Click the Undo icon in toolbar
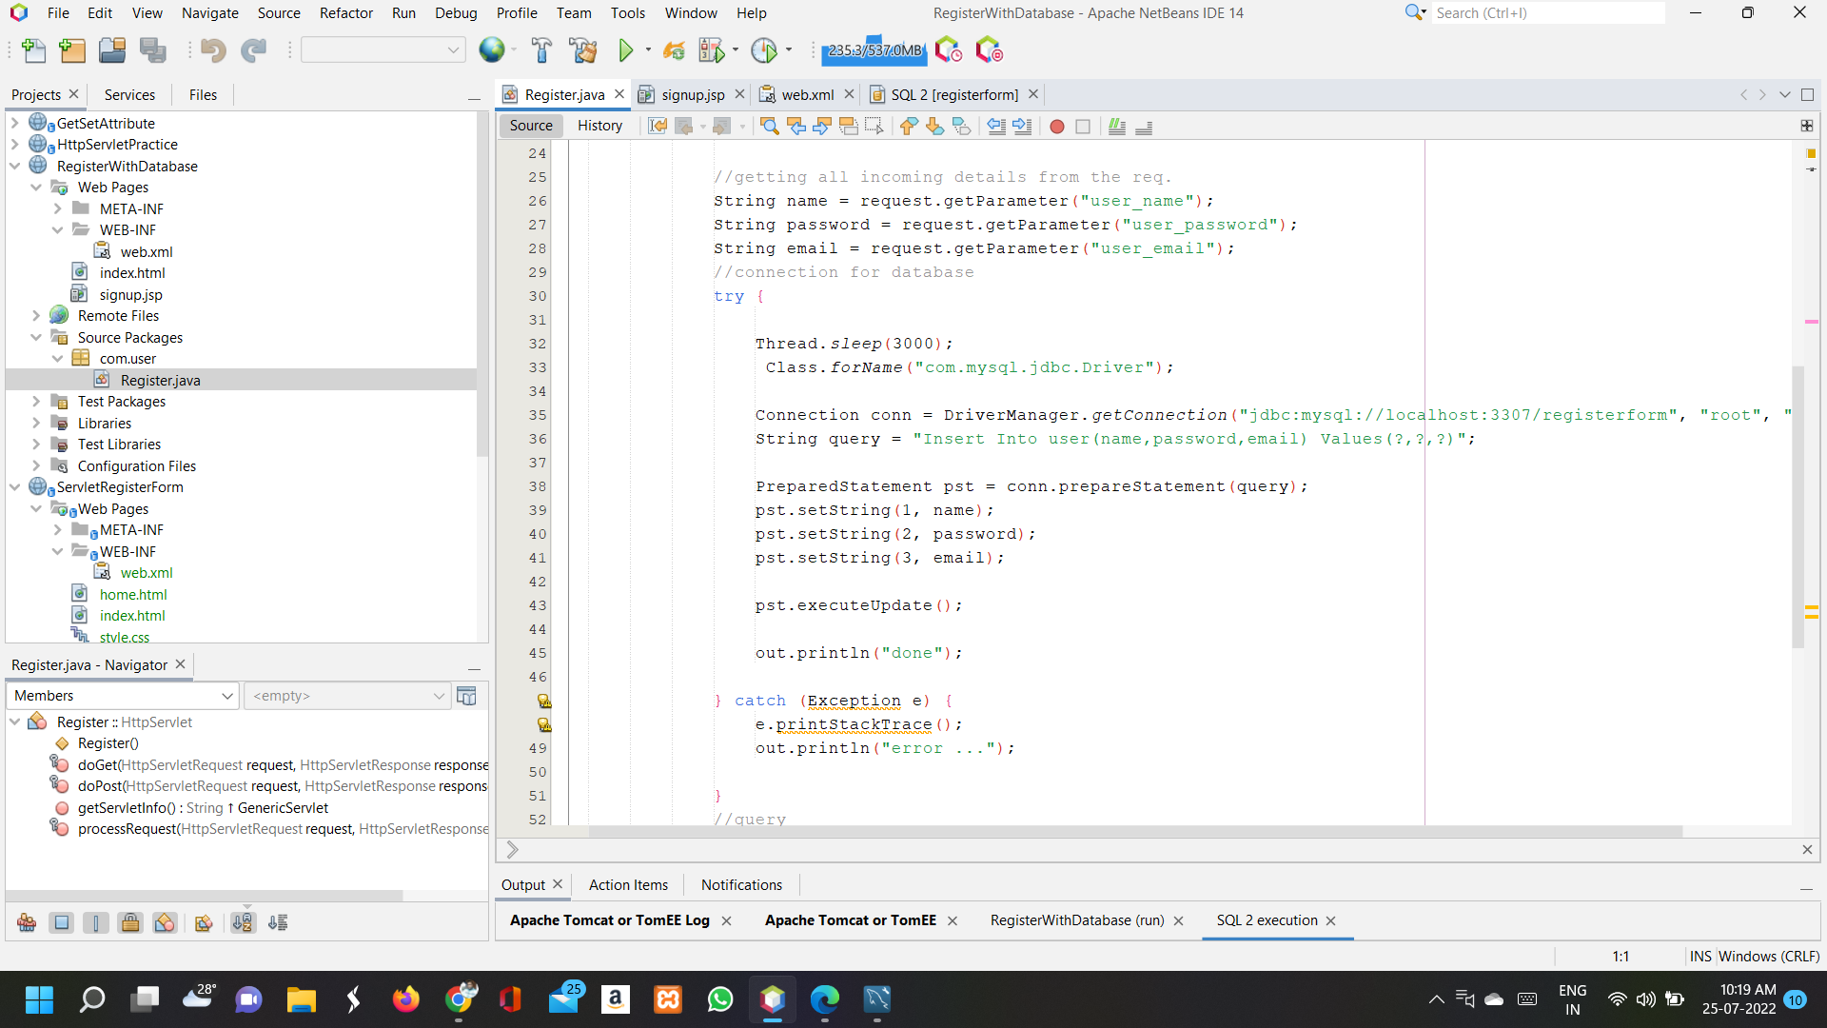This screenshot has height=1028, width=1827. pyautogui.click(x=213, y=50)
